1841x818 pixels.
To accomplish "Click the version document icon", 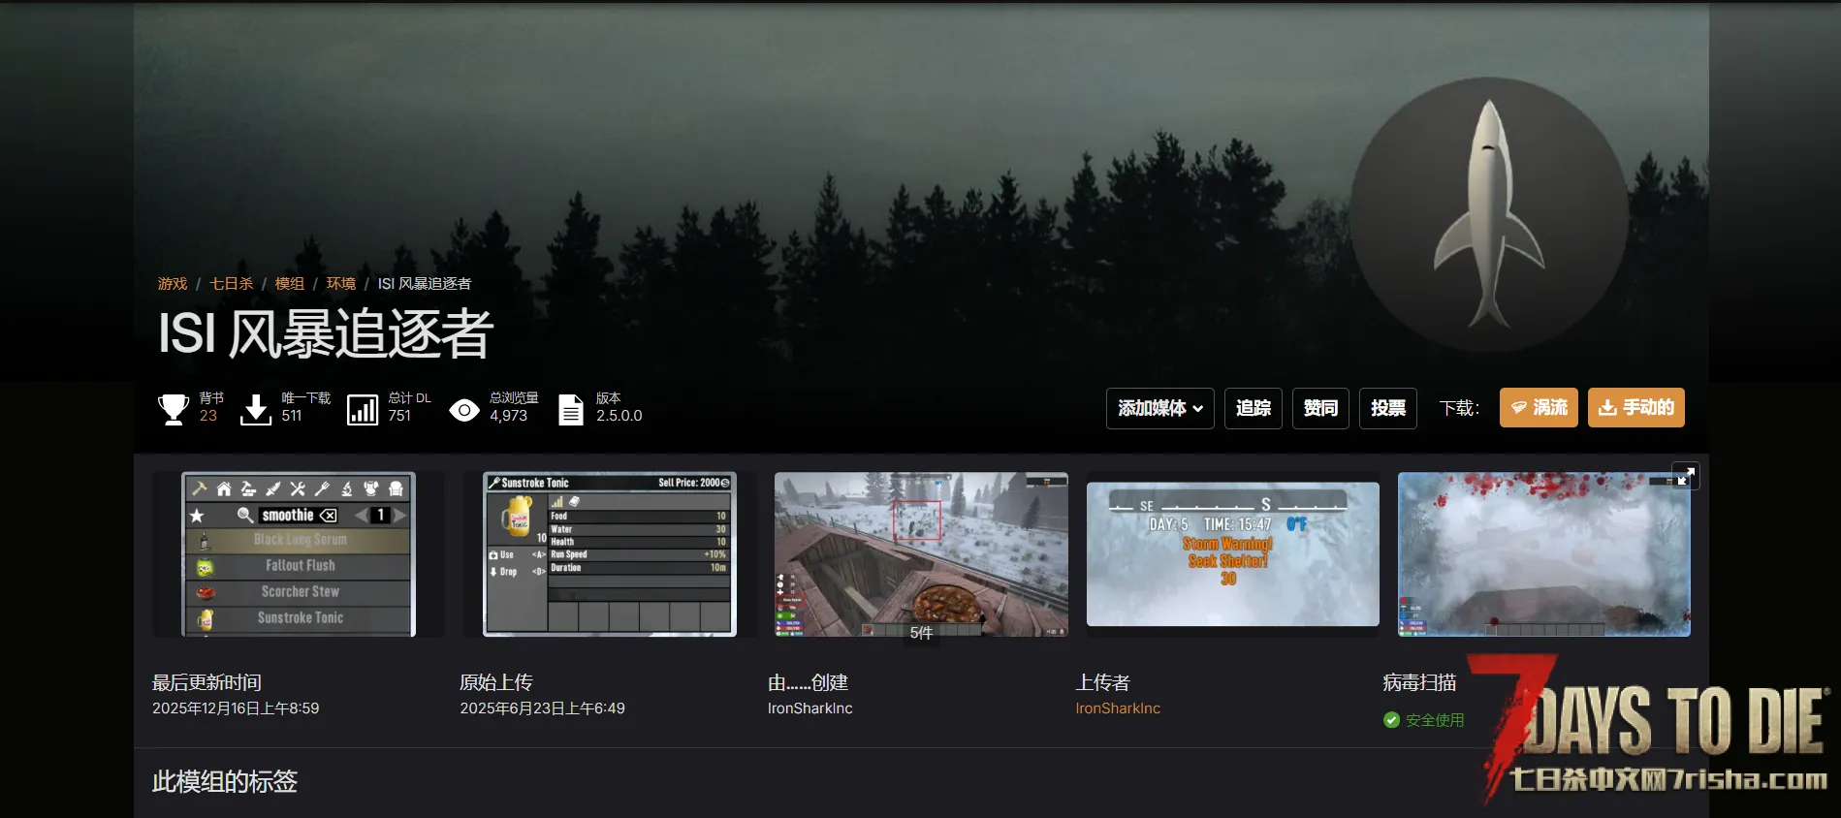I will 571,409.
